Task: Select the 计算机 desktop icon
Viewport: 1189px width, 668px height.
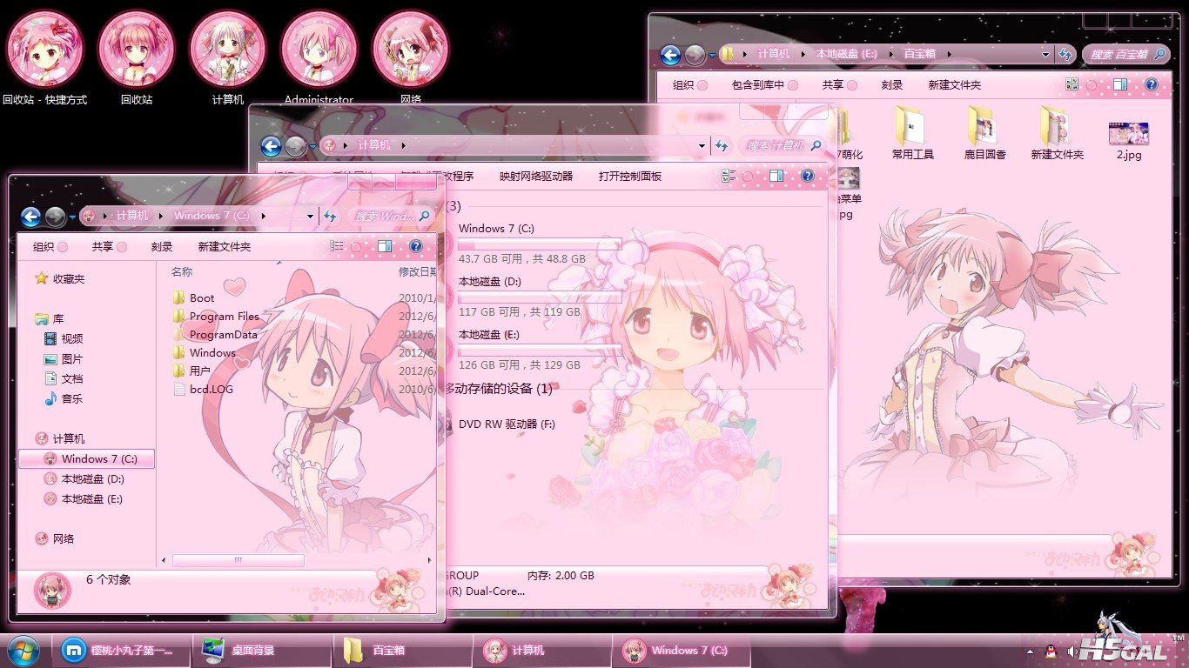Action: coord(228,57)
